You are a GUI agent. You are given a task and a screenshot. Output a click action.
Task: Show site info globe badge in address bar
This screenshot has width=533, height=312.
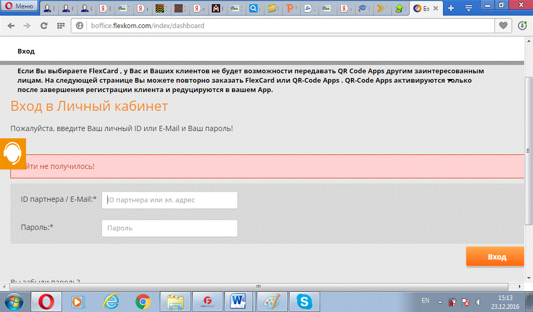coord(80,26)
